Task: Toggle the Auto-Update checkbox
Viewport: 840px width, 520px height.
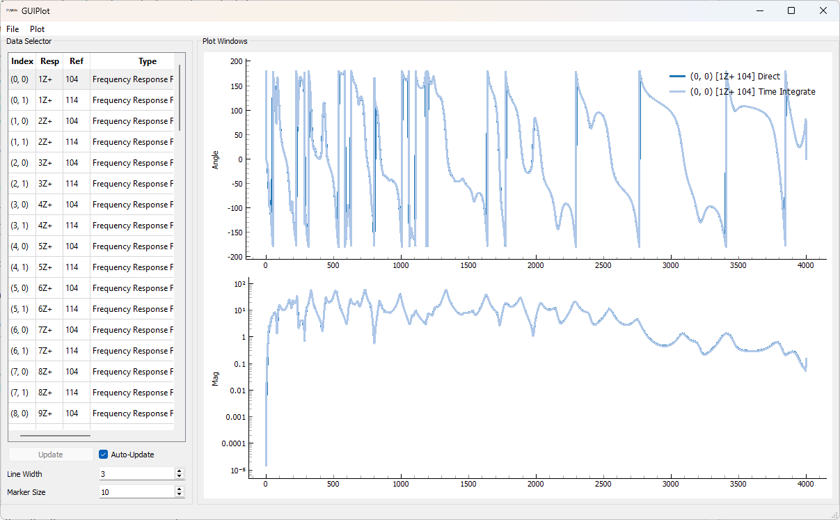Action: click(104, 455)
